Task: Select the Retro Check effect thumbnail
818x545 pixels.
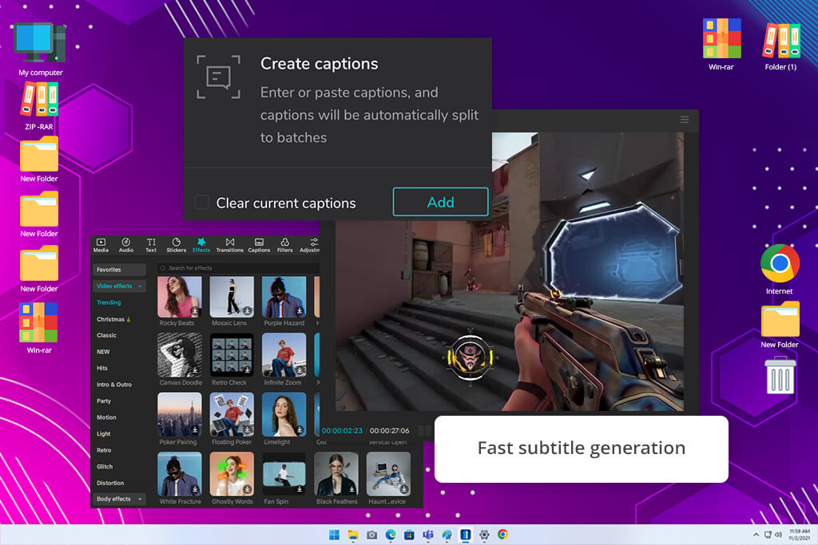Action: (232, 355)
